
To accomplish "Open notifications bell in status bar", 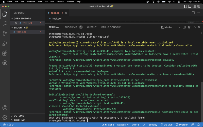I will tap(198, 125).
